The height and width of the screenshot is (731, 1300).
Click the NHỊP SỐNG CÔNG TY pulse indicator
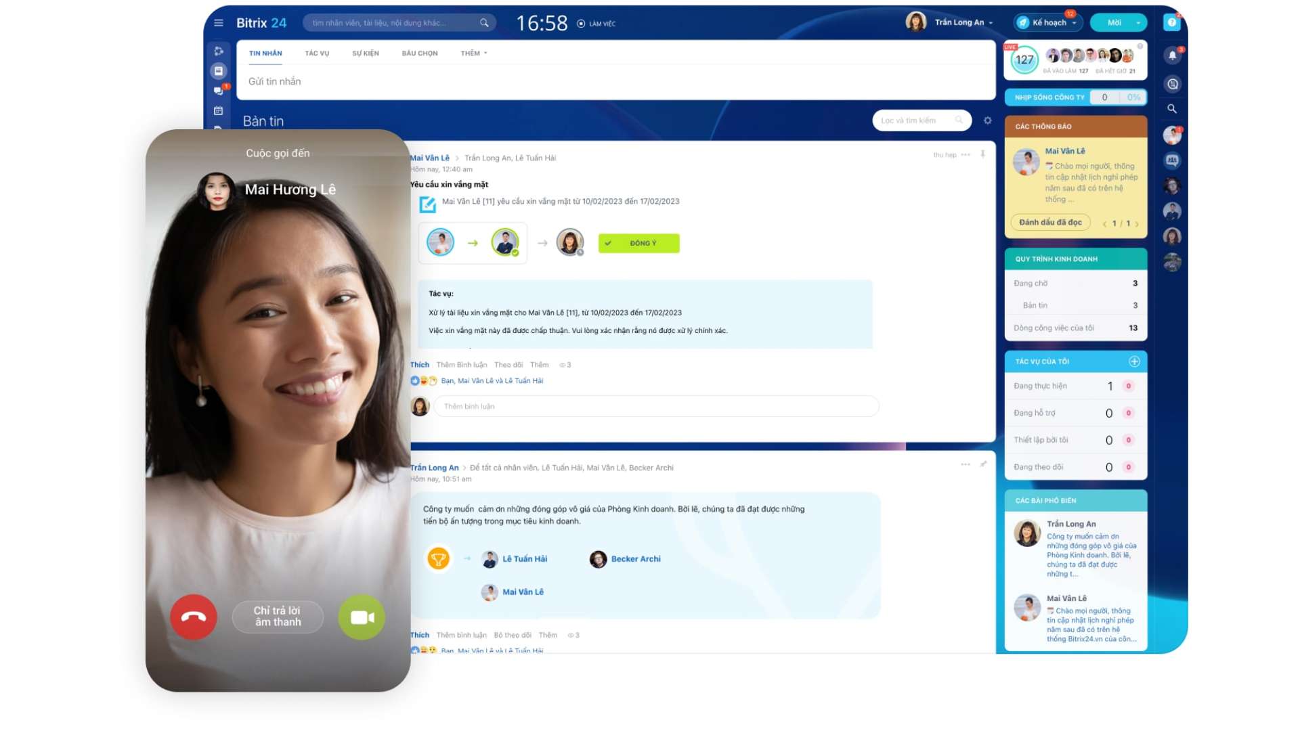1077,97
